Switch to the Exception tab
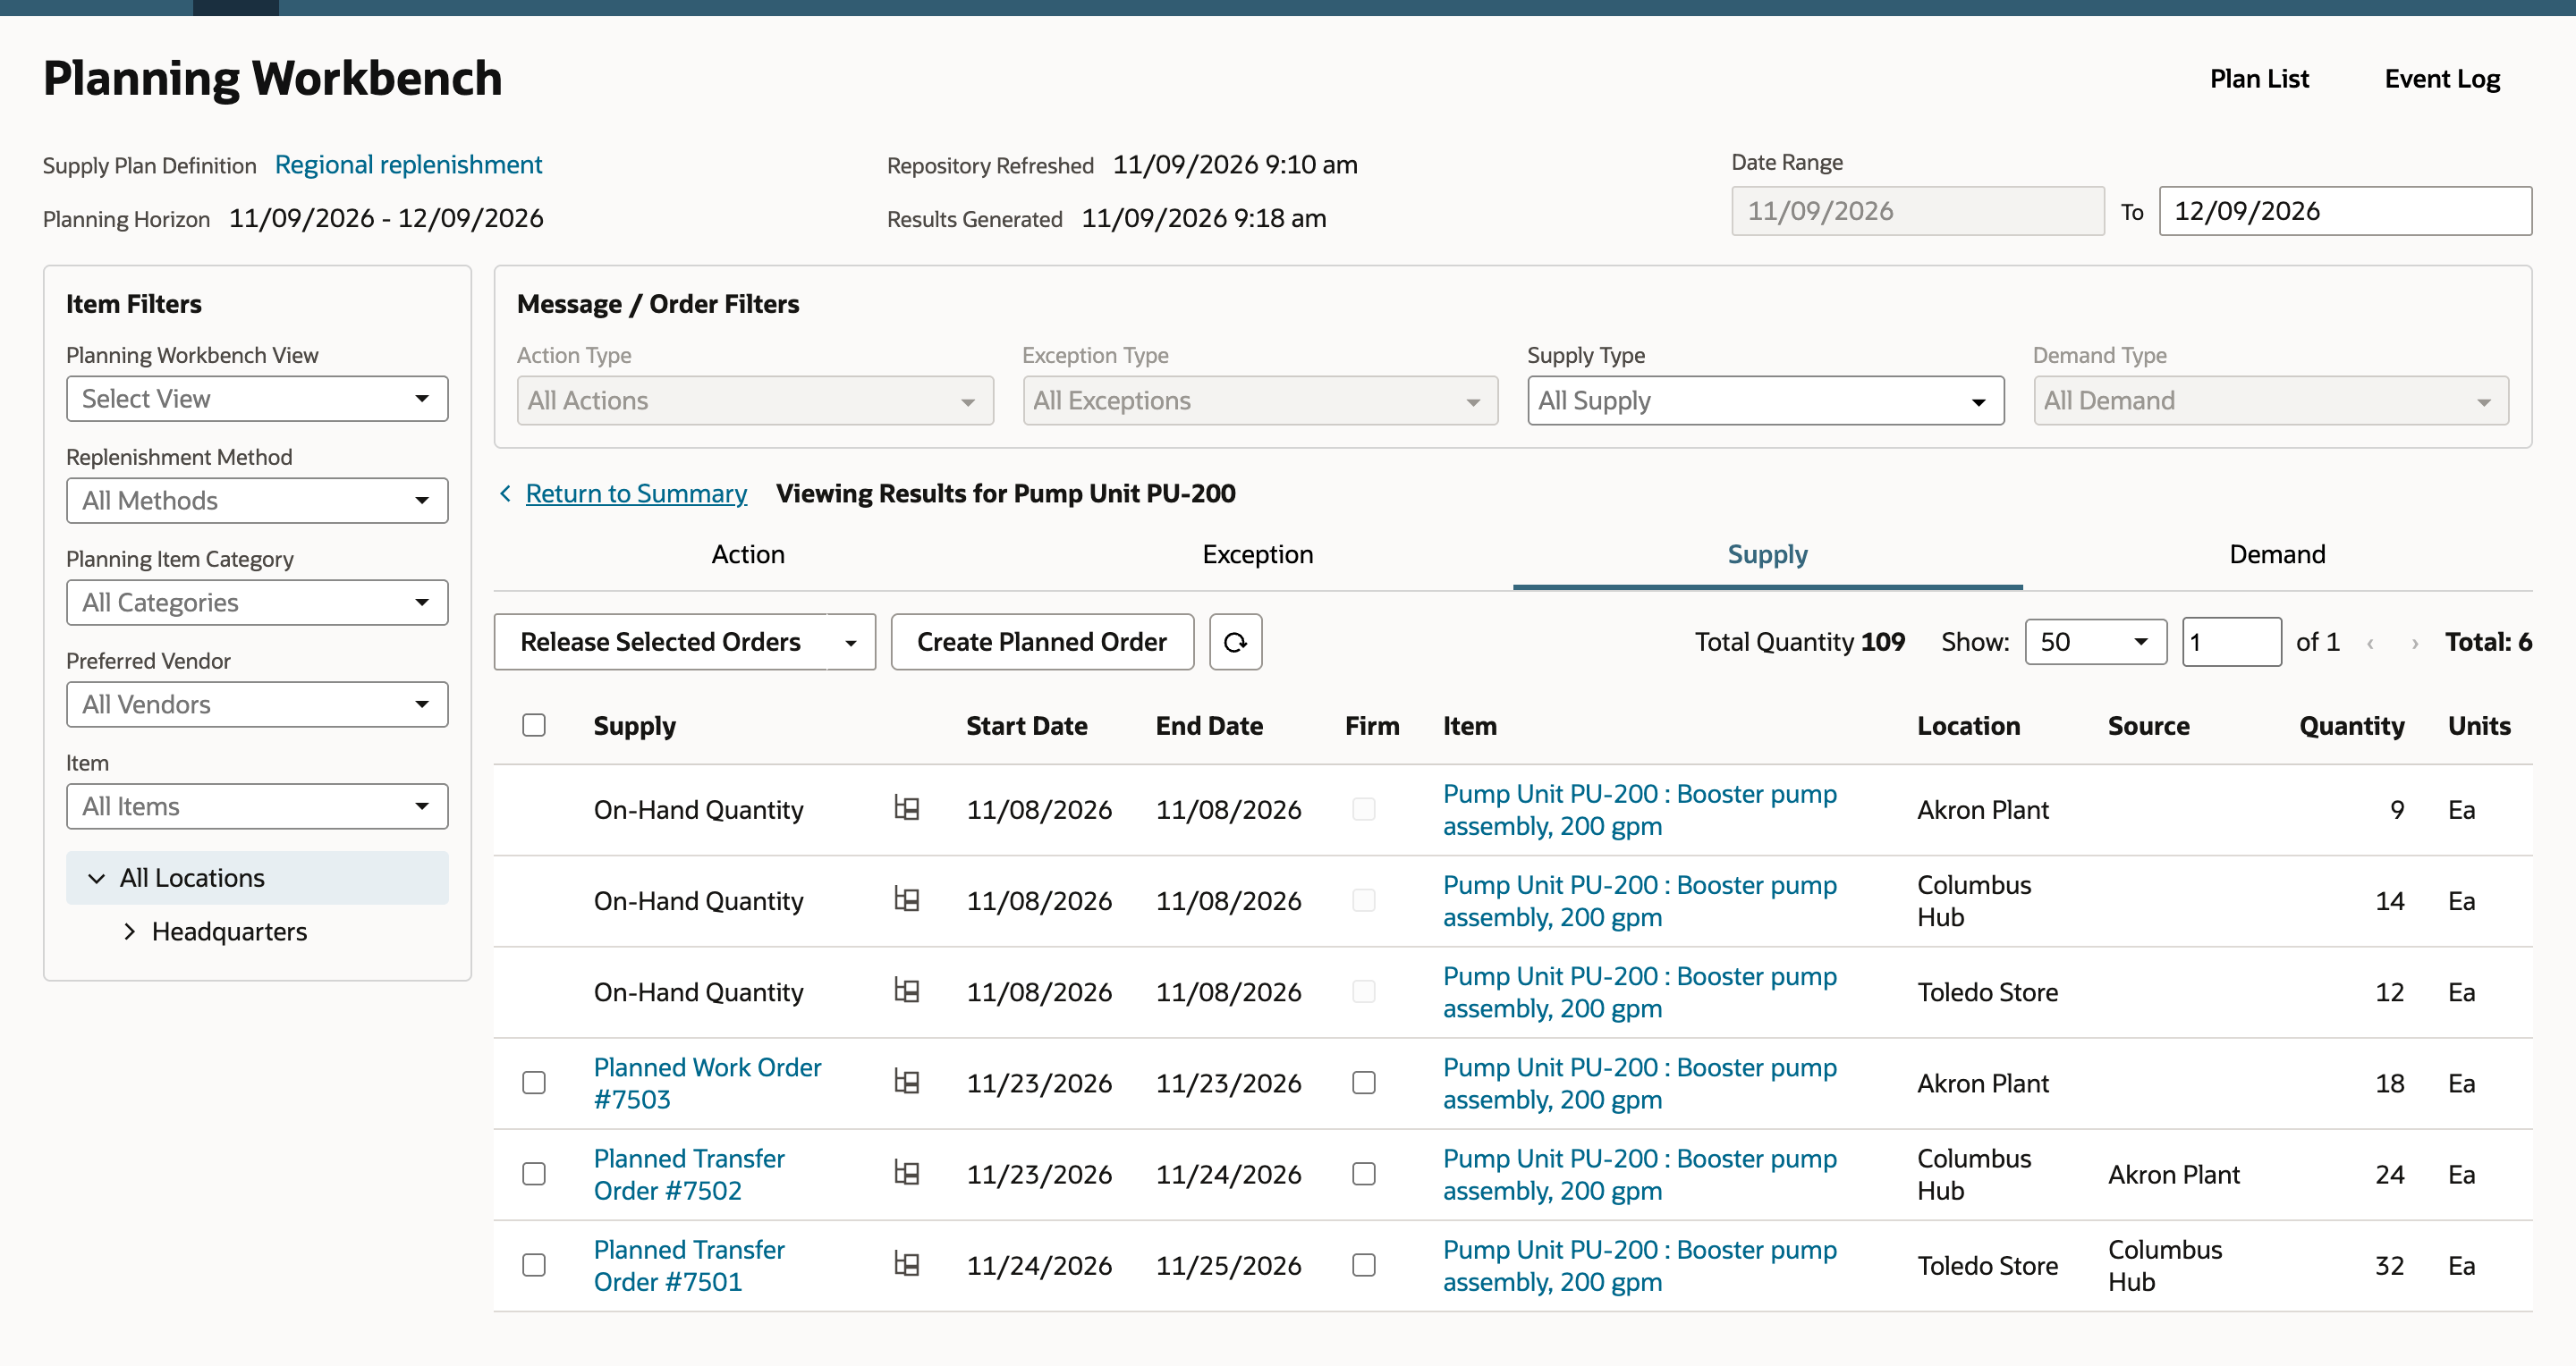The image size is (2576, 1366). (x=1258, y=554)
